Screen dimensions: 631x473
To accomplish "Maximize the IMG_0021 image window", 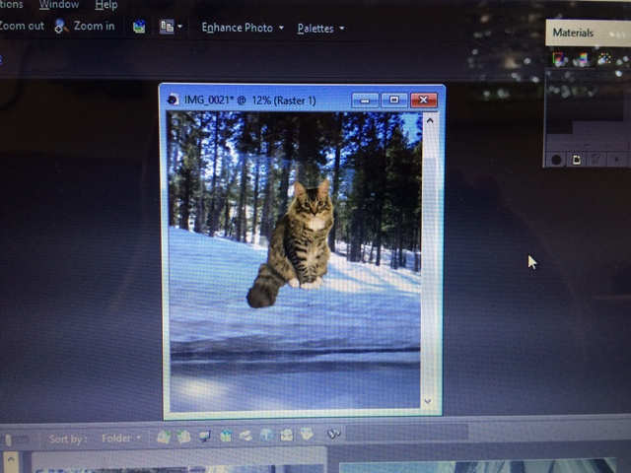I will point(394,100).
